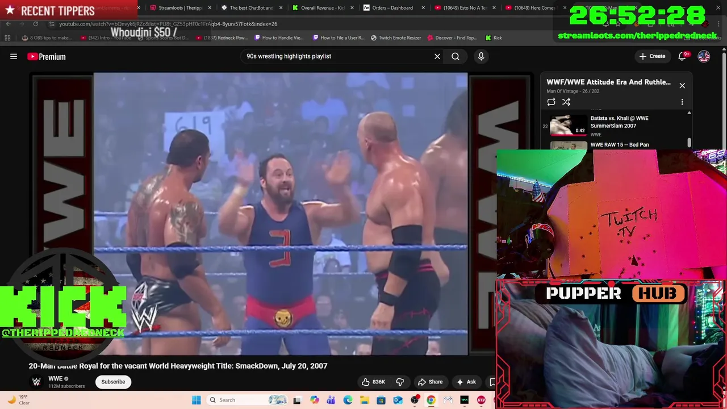Close the playlist panel

[x=682, y=86]
